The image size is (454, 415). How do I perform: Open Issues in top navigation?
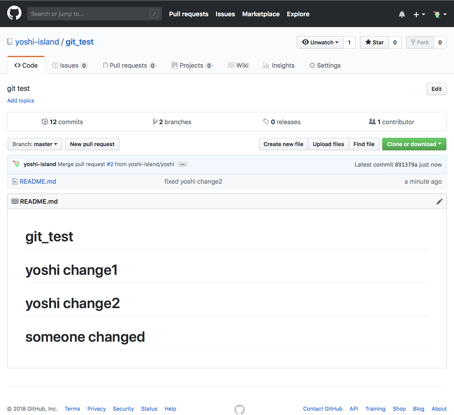pos(225,14)
